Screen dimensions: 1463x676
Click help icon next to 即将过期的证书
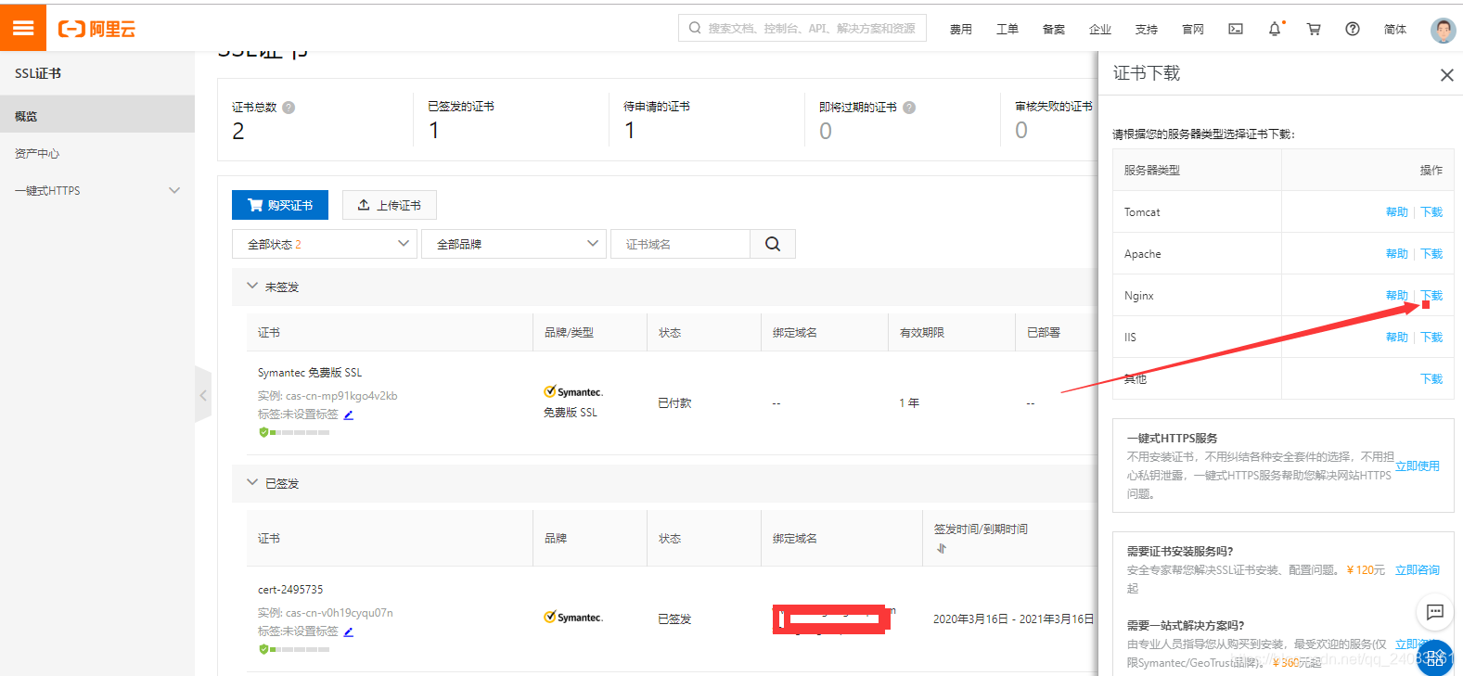click(909, 108)
